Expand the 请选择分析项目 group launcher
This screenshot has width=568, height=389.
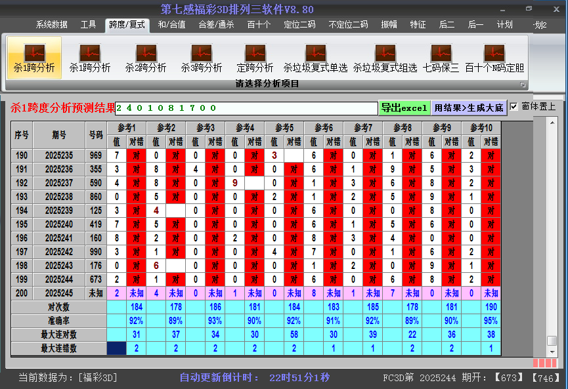523,85
